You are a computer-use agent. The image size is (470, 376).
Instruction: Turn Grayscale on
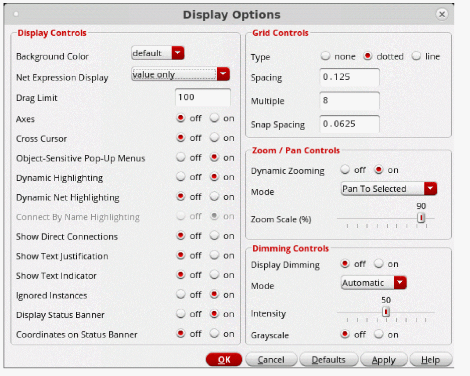pyautogui.click(x=379, y=334)
